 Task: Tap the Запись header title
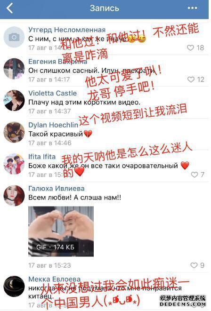(105, 8)
